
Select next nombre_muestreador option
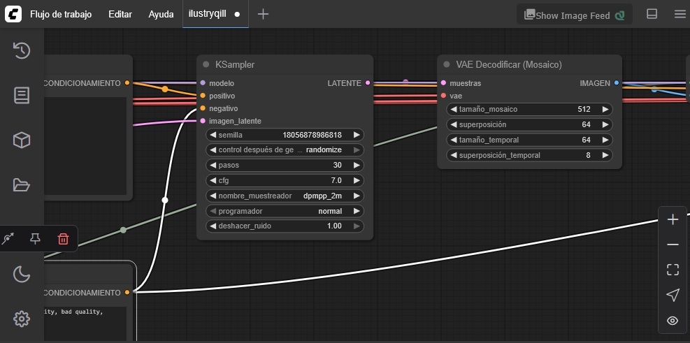357,196
